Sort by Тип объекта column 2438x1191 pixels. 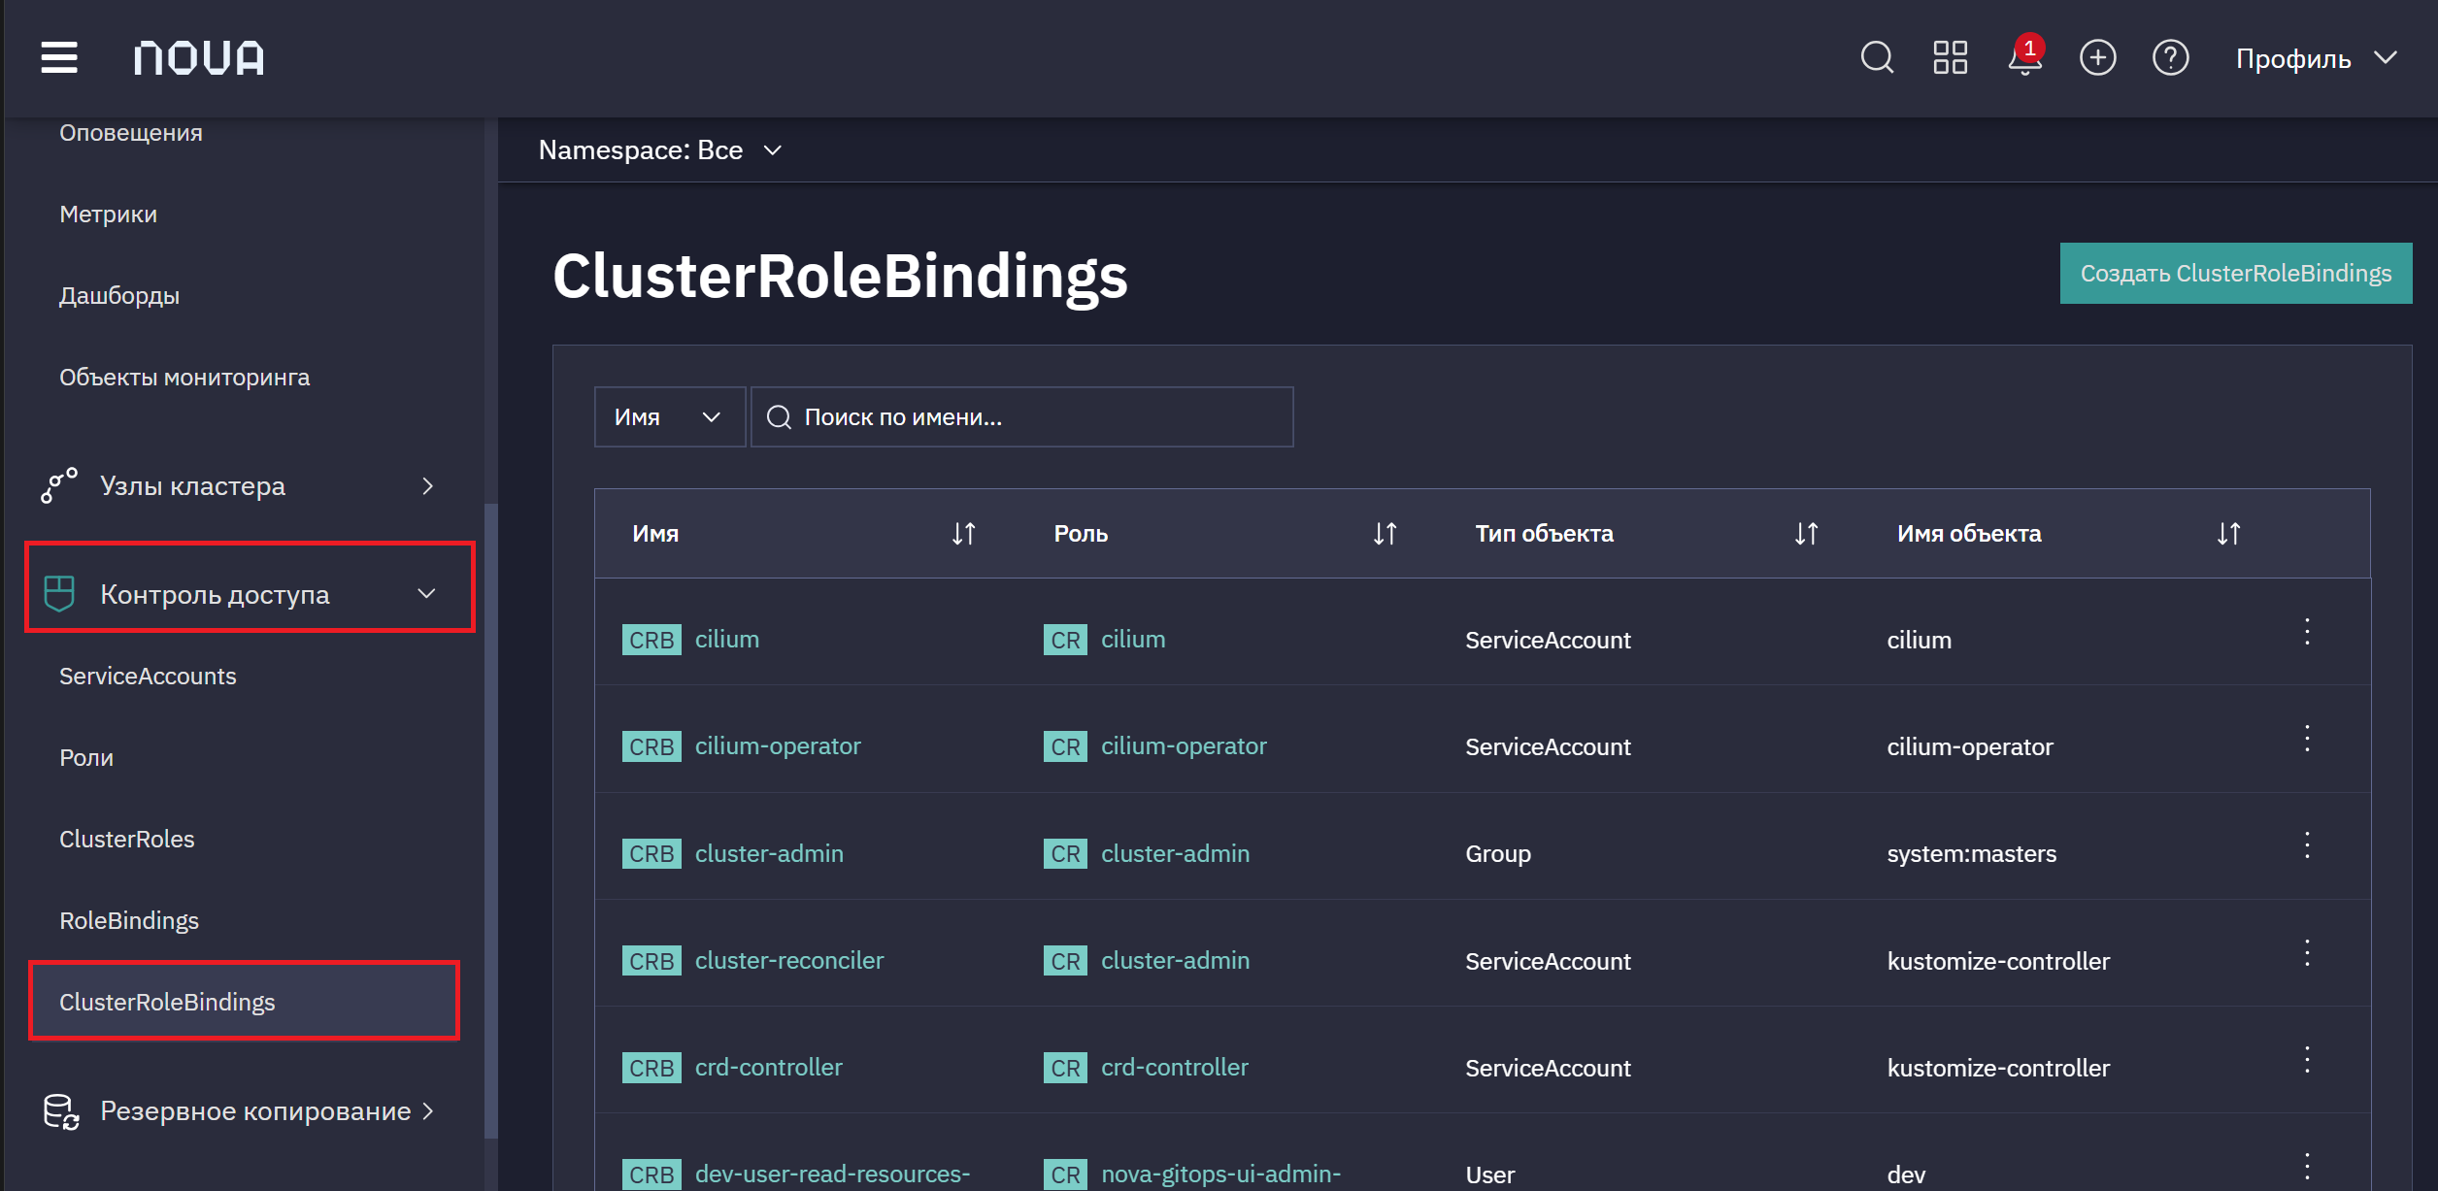[x=1806, y=533]
